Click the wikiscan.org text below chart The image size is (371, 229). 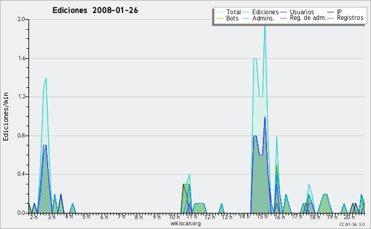(x=185, y=223)
